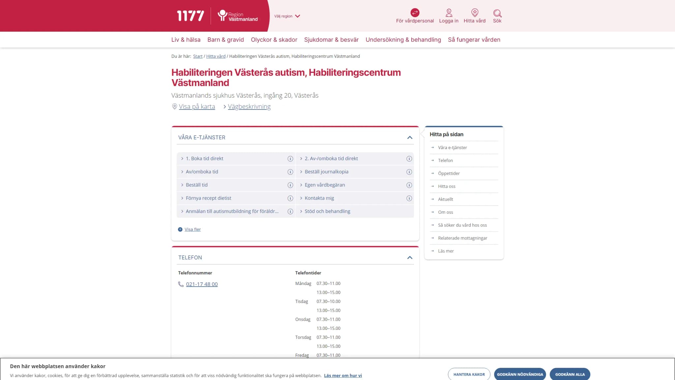The height and width of the screenshot is (380, 675).
Task: Show info icon for Egen vårdbegäran
Action: click(x=409, y=185)
